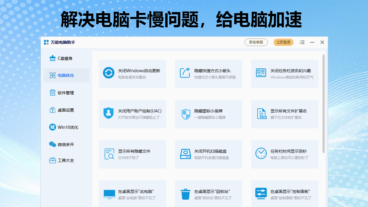Click the 显示所有隐藏文件 search file icon
Screen dimensions: 368x207
[110, 154]
